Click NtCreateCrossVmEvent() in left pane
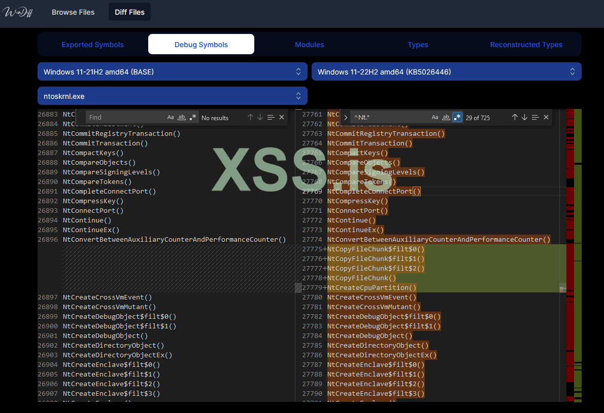 tap(107, 297)
